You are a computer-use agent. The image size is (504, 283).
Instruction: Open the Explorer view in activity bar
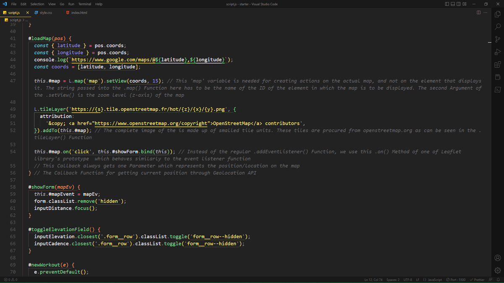pyautogui.click(x=498, y=14)
